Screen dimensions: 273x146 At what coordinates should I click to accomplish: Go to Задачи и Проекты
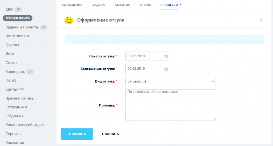[x=22, y=27]
